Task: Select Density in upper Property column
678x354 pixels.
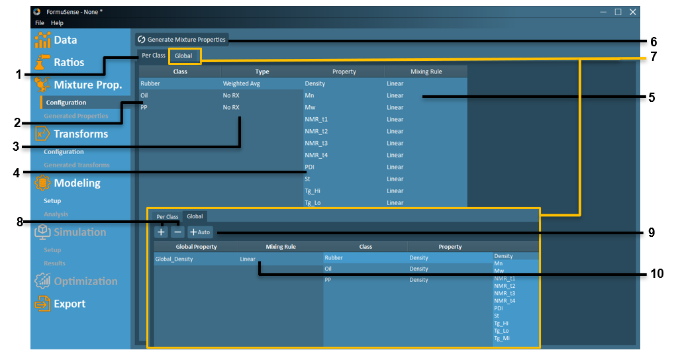Action: (x=344, y=83)
